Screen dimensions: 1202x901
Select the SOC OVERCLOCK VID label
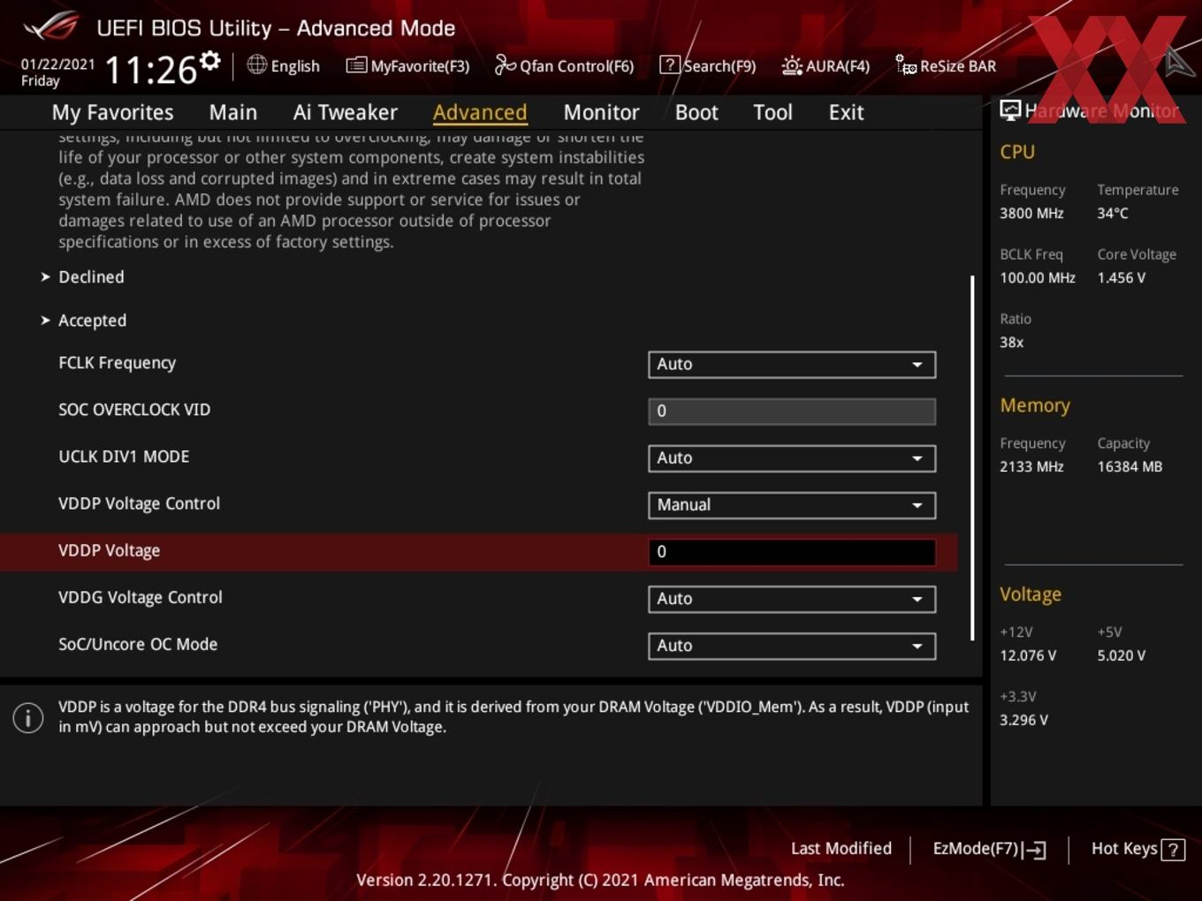coord(134,410)
